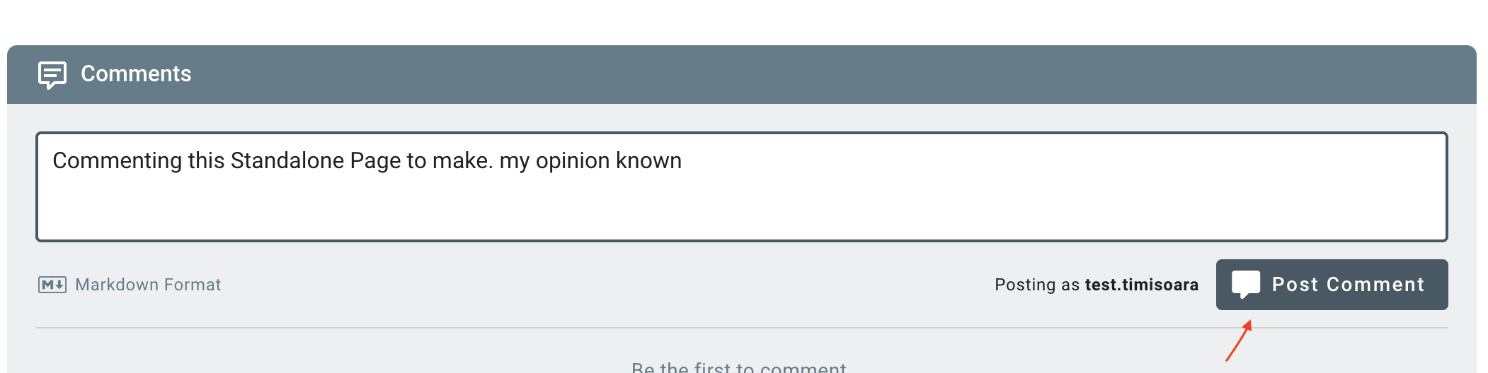
Task: Click the Comments speech bubble header icon
Action: 52,74
